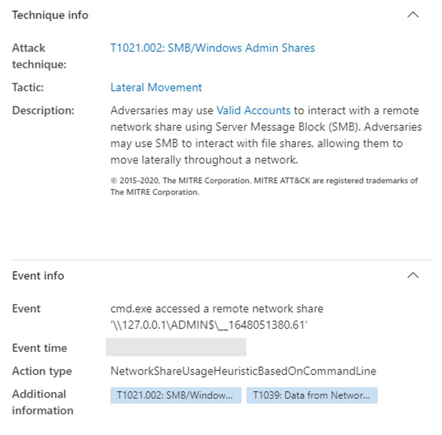This screenshot has width=442, height=435.
Task: Collapse the Event info section
Action: [413, 275]
